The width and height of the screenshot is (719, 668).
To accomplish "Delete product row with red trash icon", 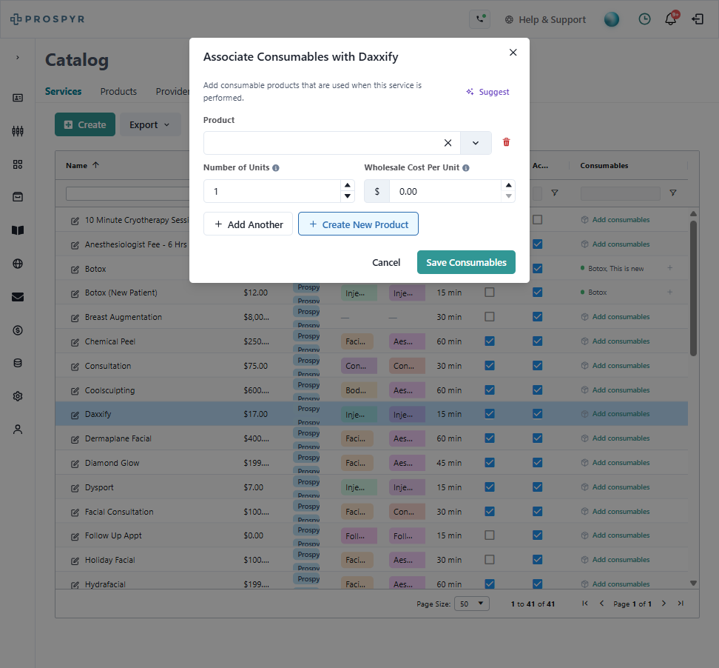I will (x=506, y=142).
